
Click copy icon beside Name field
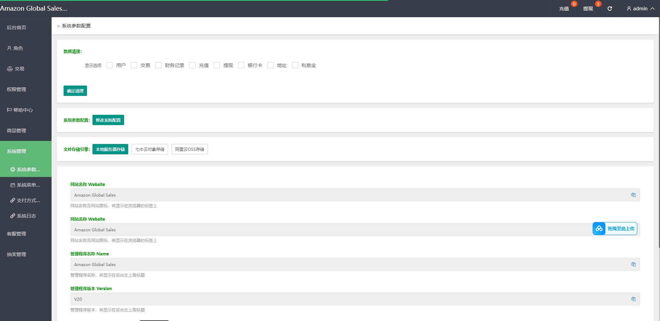[x=633, y=264]
